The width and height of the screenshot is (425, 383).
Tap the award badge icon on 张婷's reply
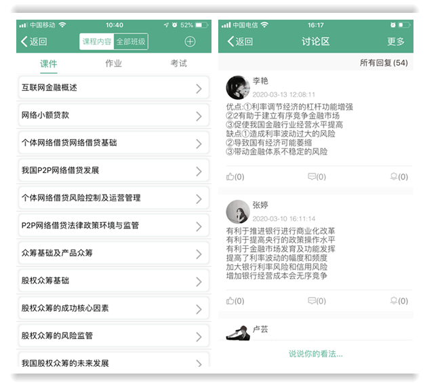(394, 300)
